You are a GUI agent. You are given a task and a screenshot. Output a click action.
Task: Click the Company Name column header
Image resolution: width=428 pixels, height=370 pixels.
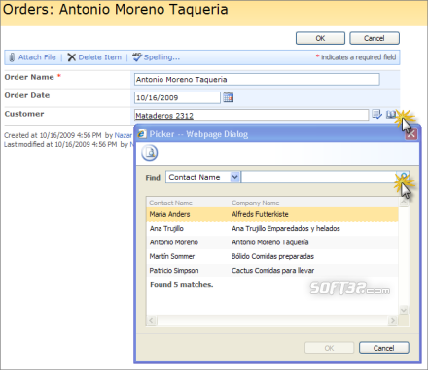click(255, 203)
